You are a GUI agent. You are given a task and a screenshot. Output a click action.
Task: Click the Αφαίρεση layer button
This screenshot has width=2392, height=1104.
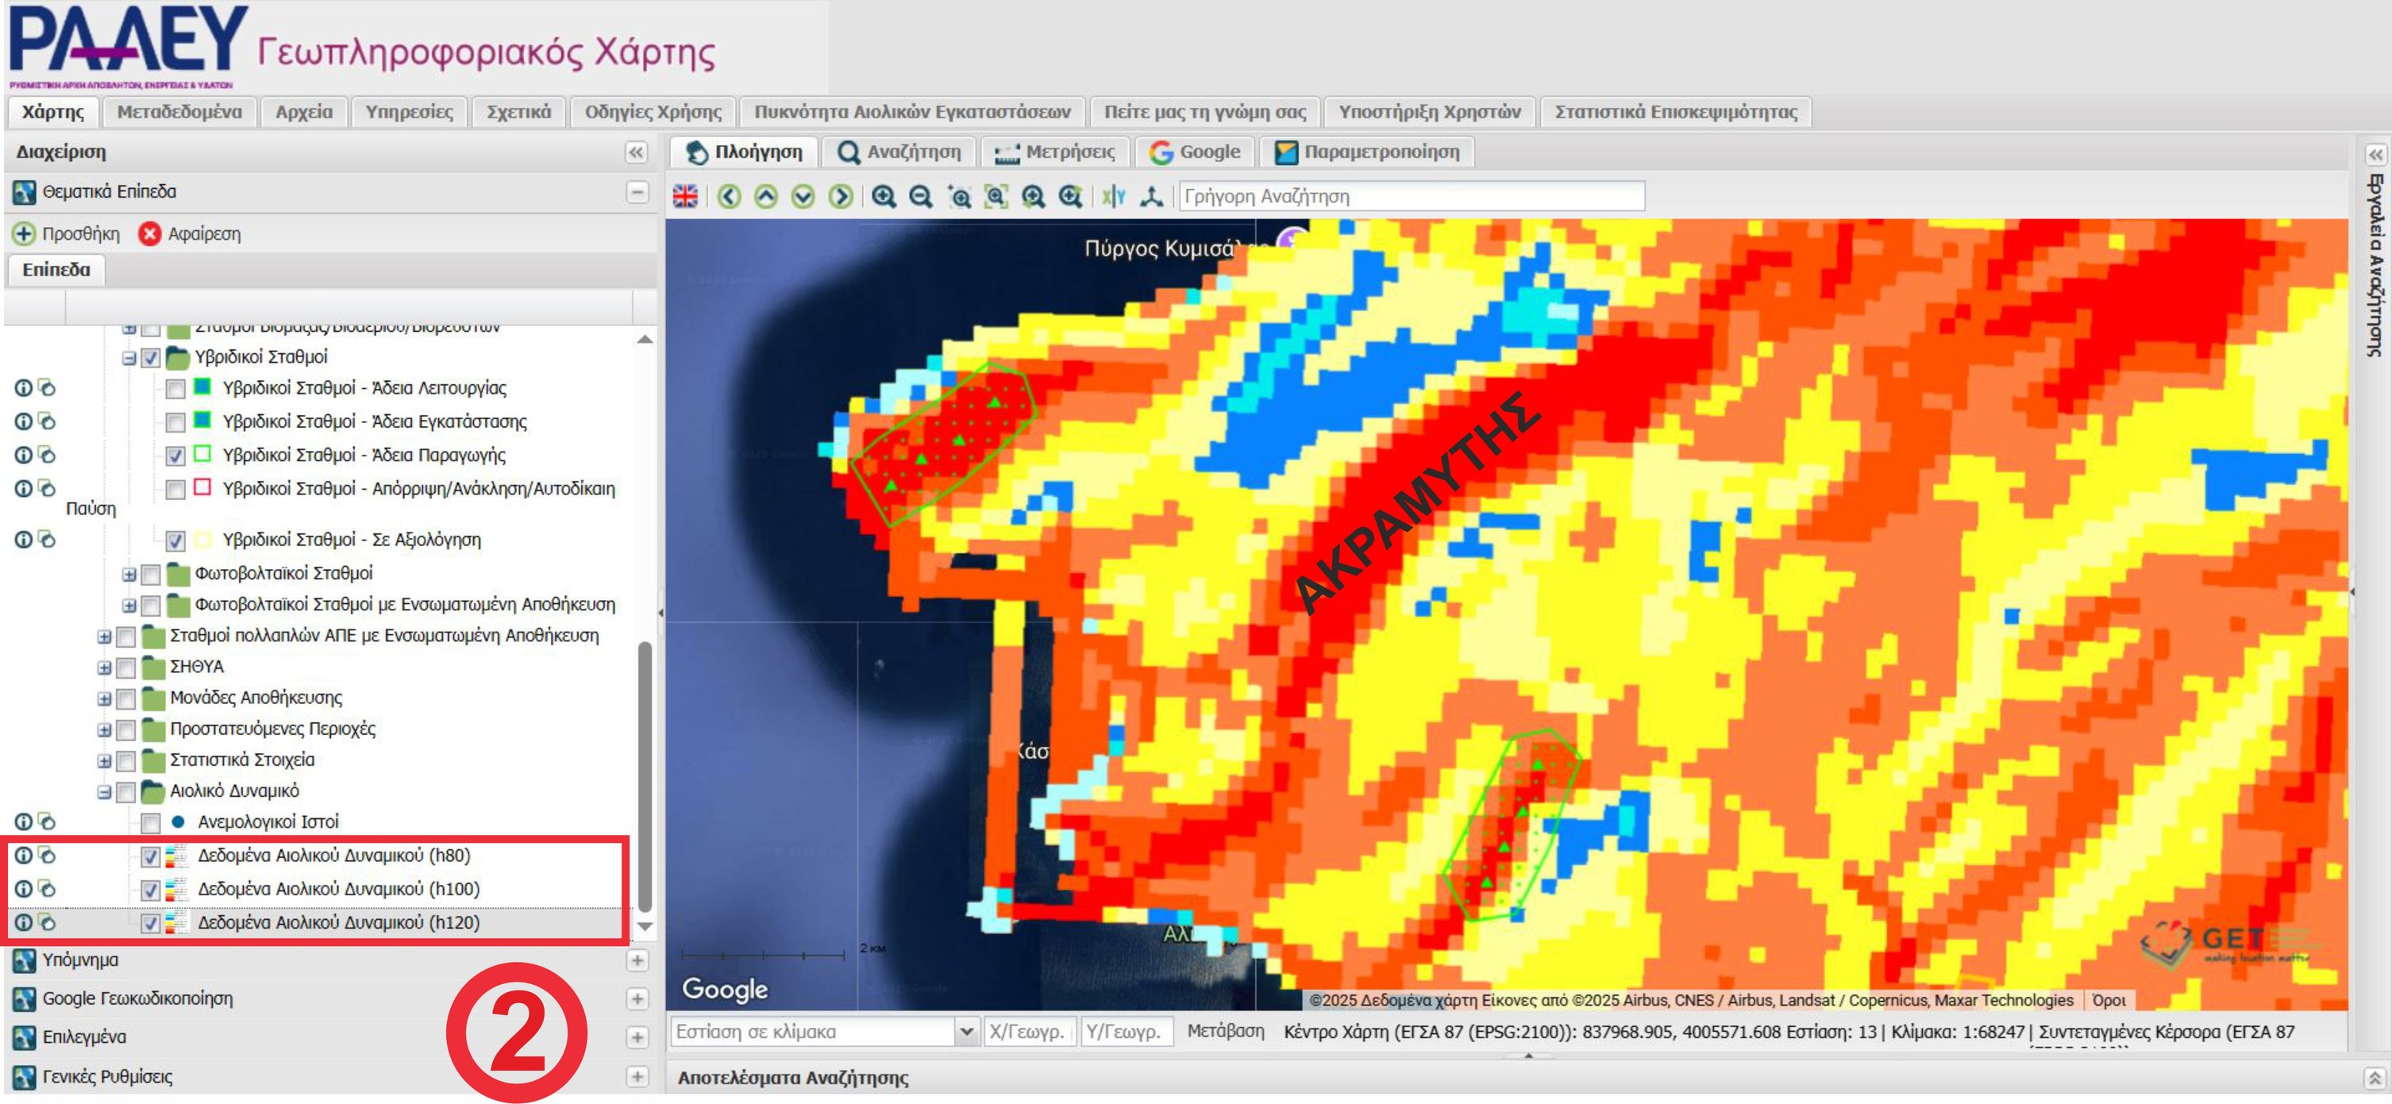191,234
